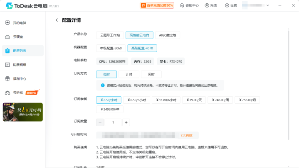Open 配置列表 in the sidebar
Viewport: 299px width, 168px height.
pos(23,51)
